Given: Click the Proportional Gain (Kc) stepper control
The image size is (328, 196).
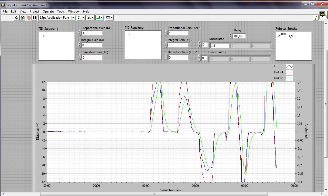Looking at the screenshot, I should pyautogui.click(x=80, y=33).
